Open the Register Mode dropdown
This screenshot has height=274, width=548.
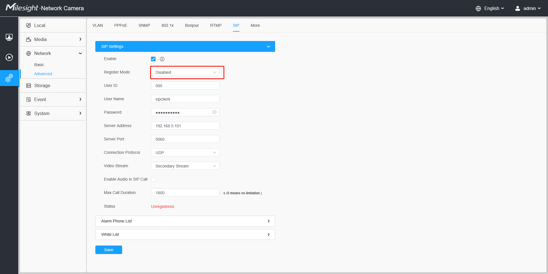click(x=185, y=72)
